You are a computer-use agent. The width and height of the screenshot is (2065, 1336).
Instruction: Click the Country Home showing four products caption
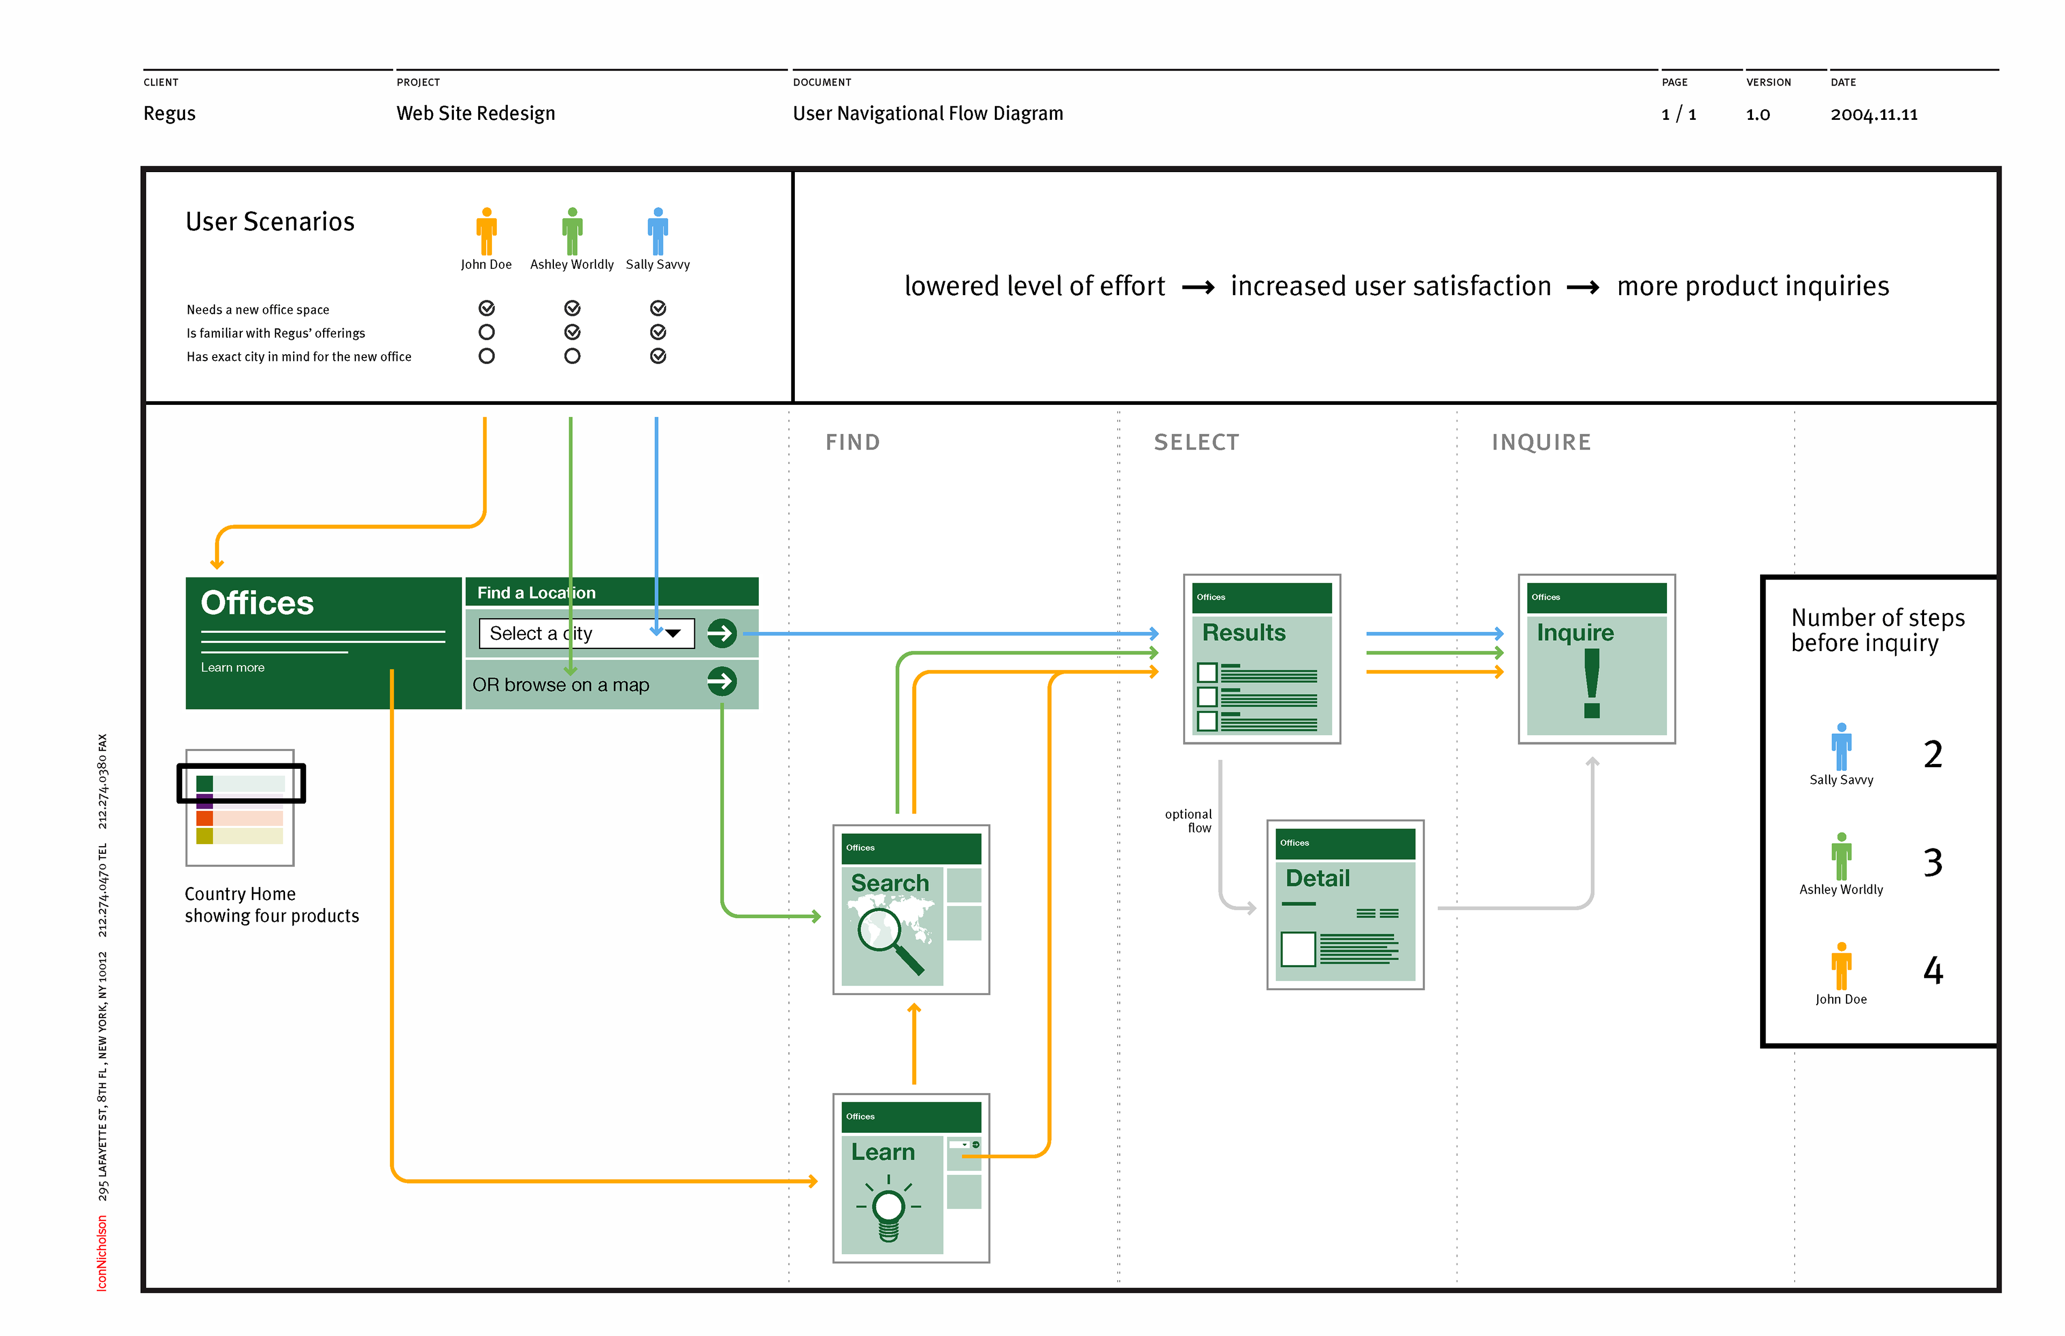272,905
